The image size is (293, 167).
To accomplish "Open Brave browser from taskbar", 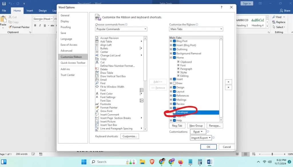I will tap(152, 162).
